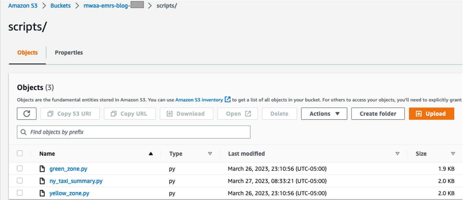This screenshot has height=200, width=463.
Task: Open the Amazon S3 inventory link
Action: [x=199, y=100]
